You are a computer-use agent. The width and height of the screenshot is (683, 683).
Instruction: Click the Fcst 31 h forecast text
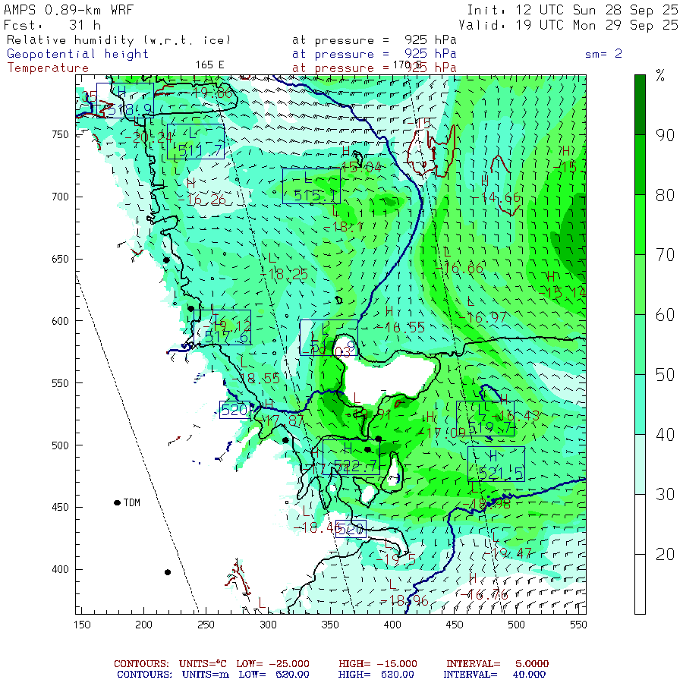tap(52, 24)
